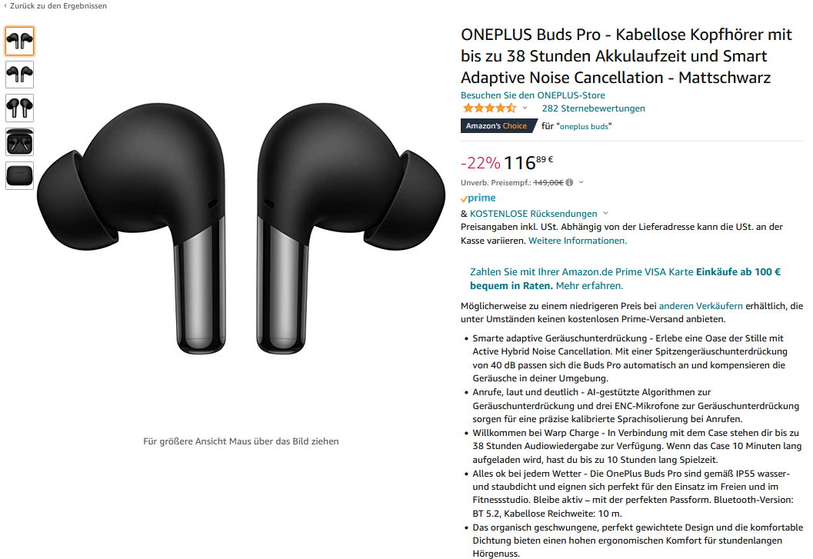View the open charging case thumbnail
This screenshot has height=559, width=813.
pyautogui.click(x=20, y=142)
